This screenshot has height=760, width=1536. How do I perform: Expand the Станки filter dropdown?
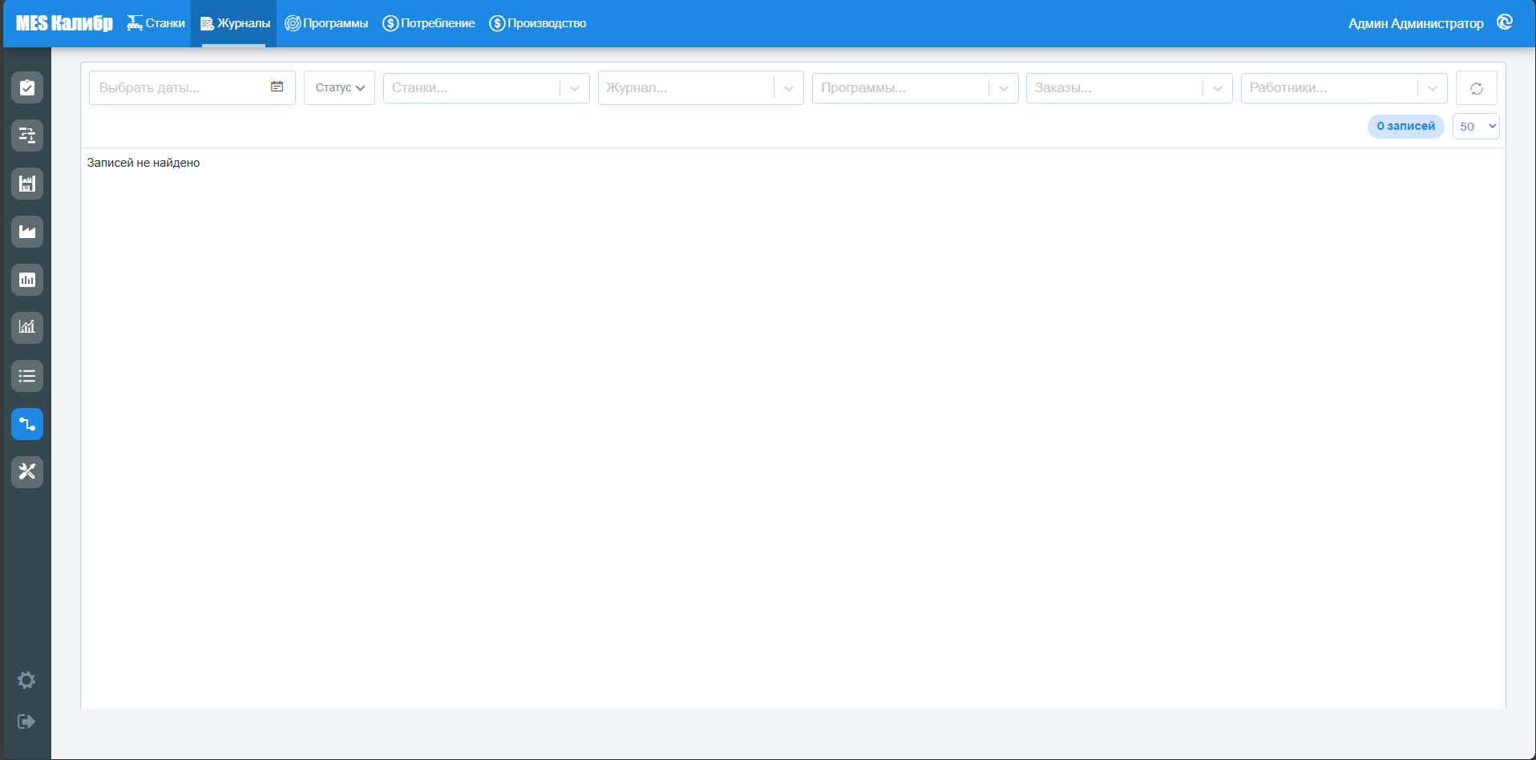pyautogui.click(x=575, y=88)
